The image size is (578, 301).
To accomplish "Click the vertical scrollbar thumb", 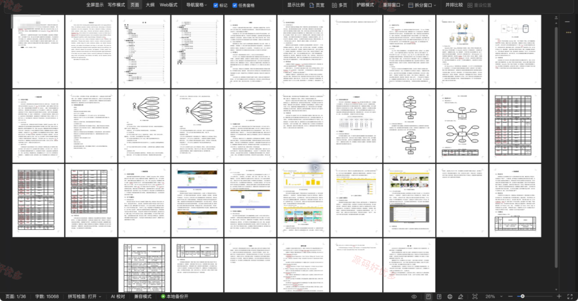I will [x=556, y=147].
